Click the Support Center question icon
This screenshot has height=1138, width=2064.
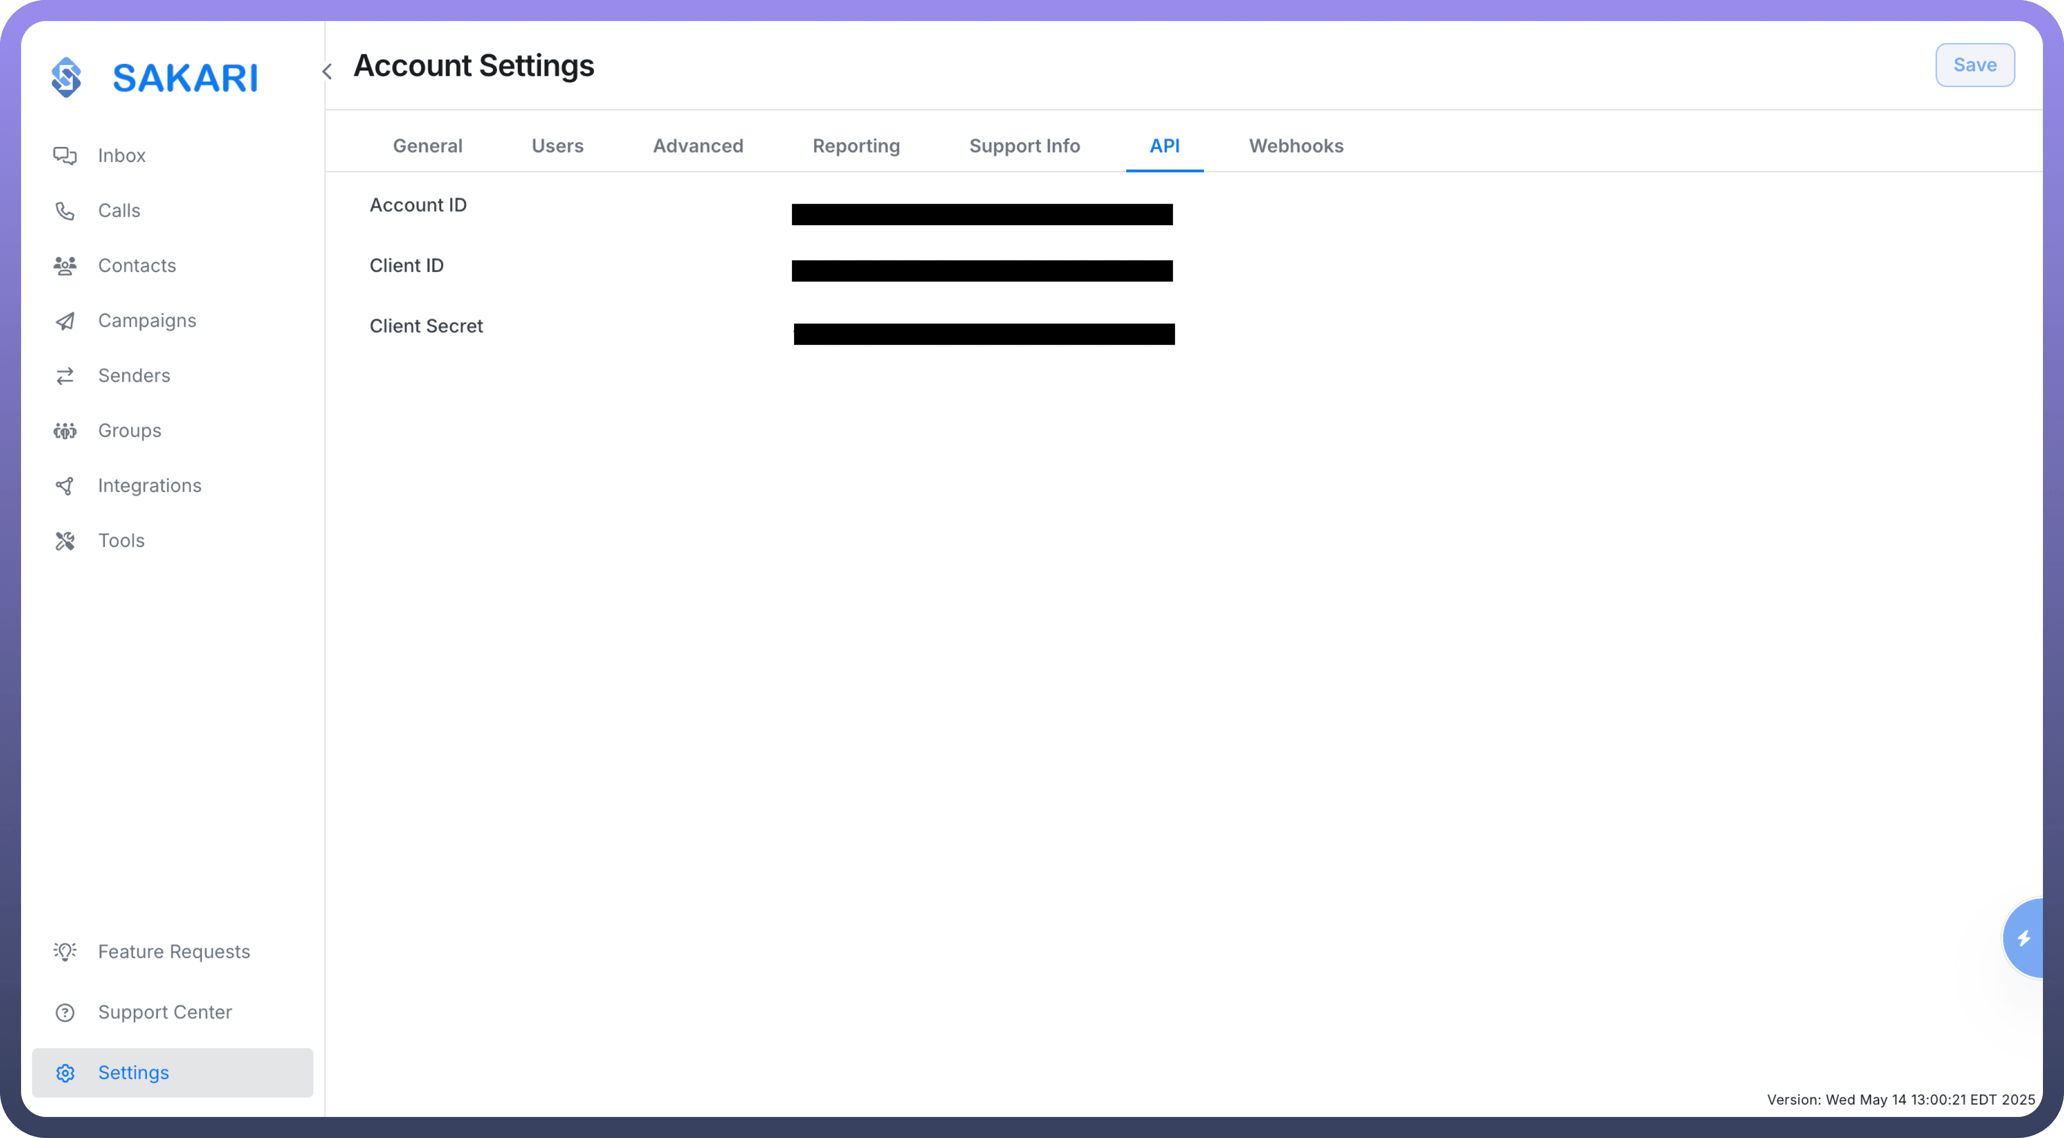click(x=65, y=1012)
